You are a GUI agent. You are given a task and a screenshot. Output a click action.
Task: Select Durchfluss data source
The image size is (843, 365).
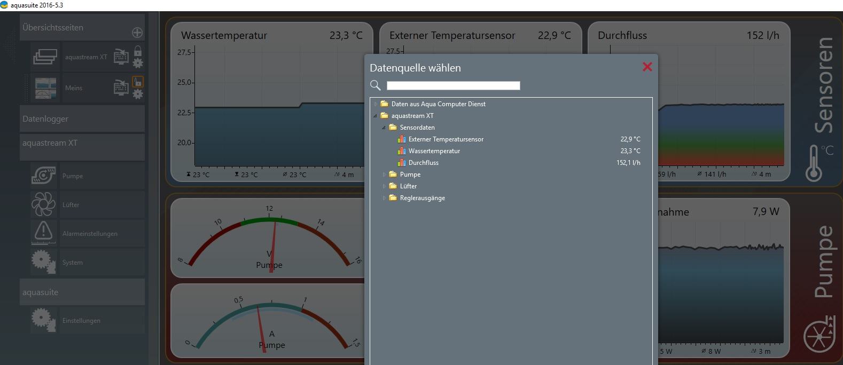point(424,163)
